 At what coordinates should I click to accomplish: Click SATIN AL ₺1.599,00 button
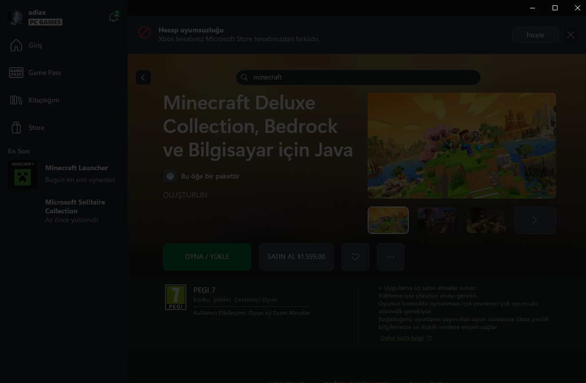click(x=296, y=257)
